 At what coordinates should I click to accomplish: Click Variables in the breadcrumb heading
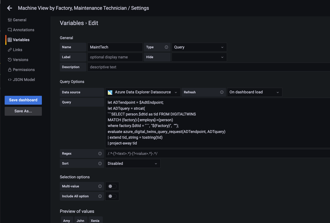pos(72,23)
